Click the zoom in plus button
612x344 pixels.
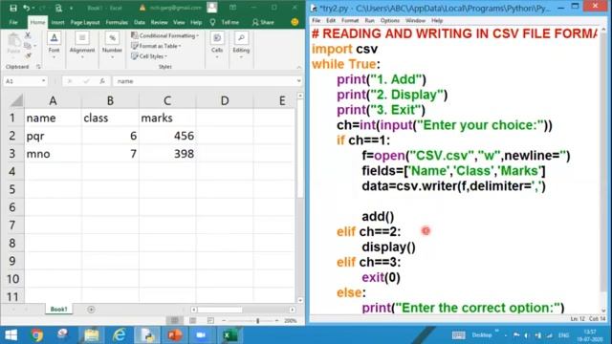pyautogui.click(x=276, y=321)
